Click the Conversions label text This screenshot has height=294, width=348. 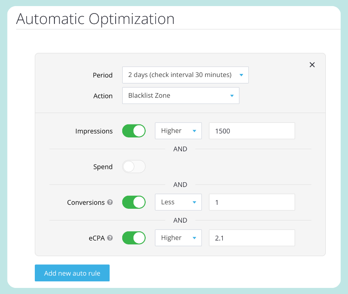[86, 202]
